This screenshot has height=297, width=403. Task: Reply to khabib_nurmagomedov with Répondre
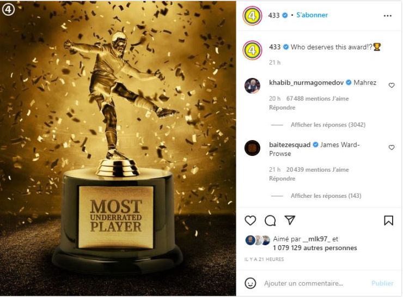(282, 107)
